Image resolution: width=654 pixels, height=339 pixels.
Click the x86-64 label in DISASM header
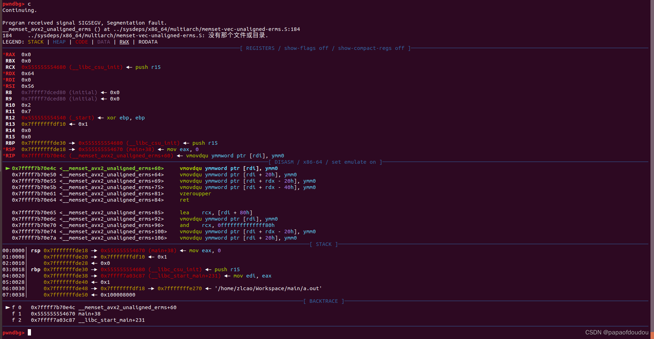312,162
